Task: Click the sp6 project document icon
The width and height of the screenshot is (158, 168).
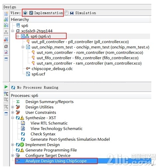Action: (18, 26)
